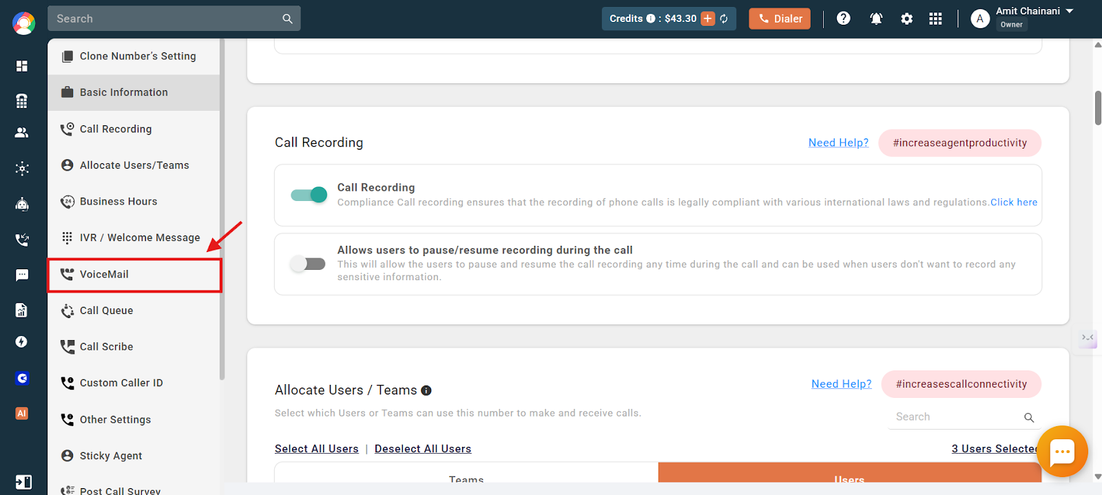Open notifications bell icon
The image size is (1102, 495).
[x=876, y=19]
